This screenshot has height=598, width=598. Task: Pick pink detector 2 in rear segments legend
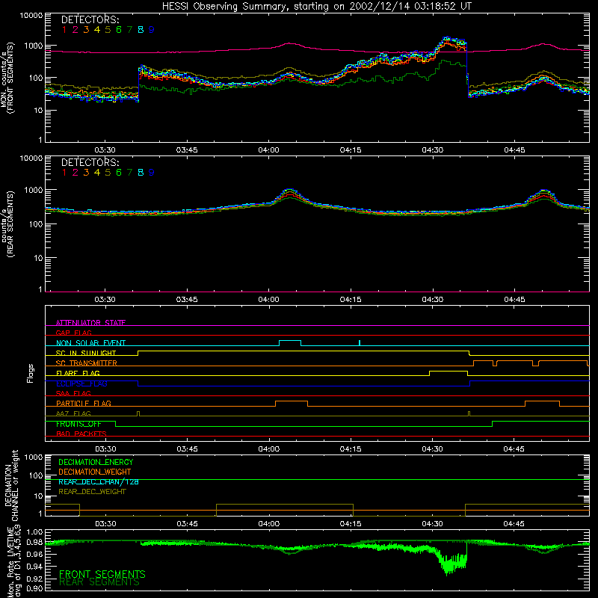[x=75, y=173]
